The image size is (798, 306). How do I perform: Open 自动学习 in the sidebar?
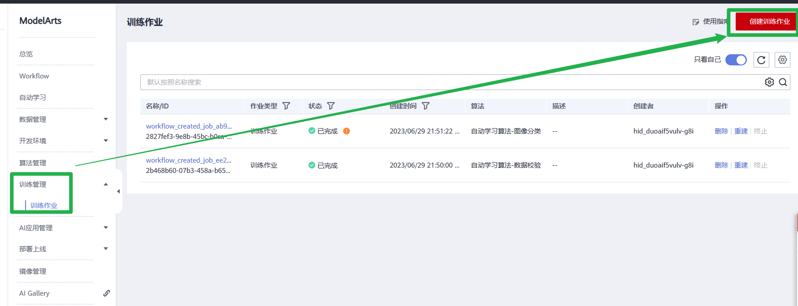32,97
